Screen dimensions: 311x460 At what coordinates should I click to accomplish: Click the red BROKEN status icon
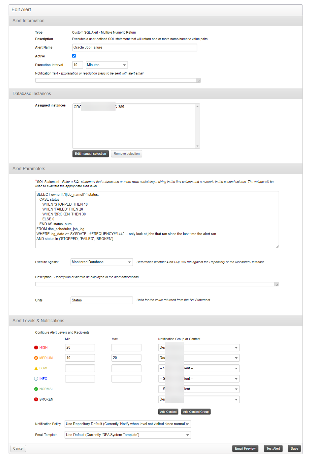click(36, 399)
